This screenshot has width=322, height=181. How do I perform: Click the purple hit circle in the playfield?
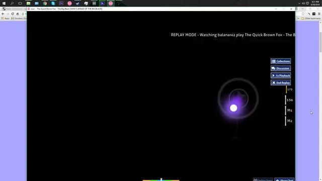pos(238,99)
